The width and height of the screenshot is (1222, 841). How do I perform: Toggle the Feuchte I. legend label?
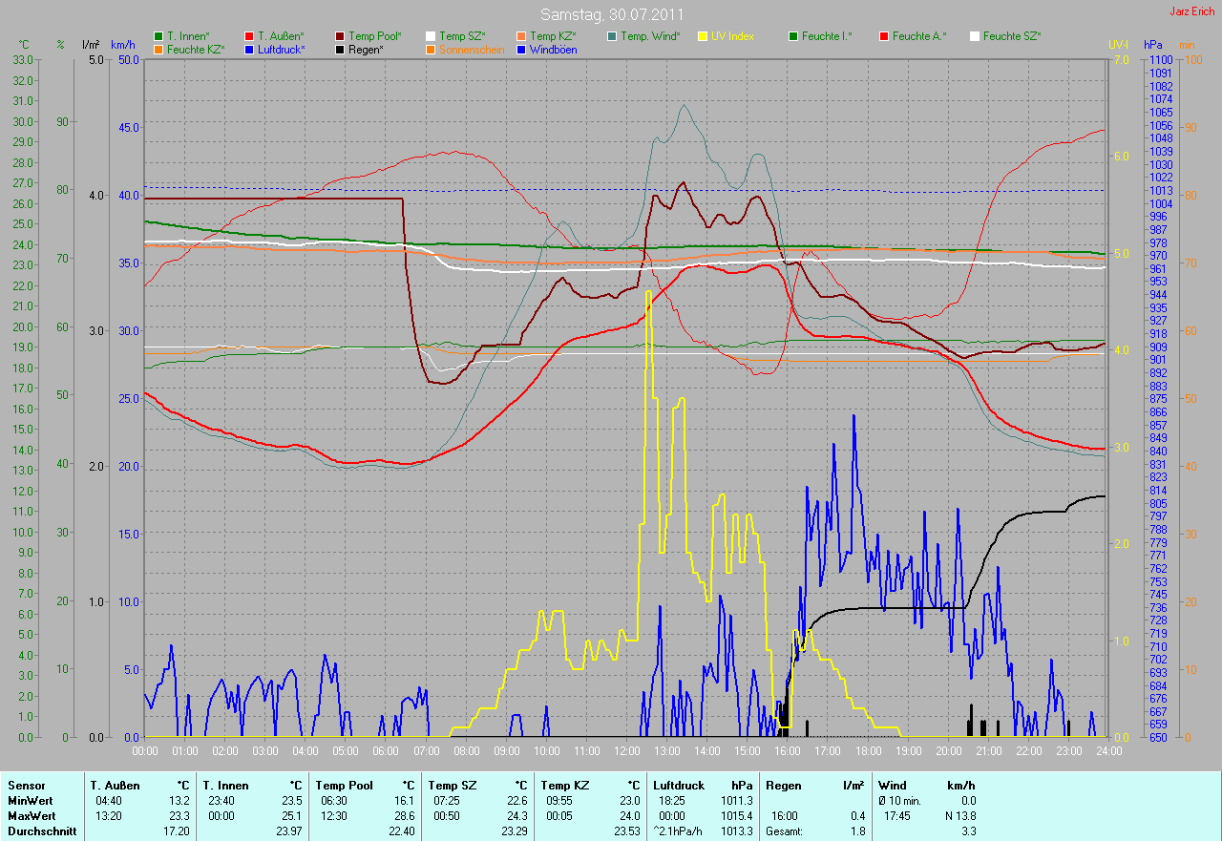click(827, 36)
